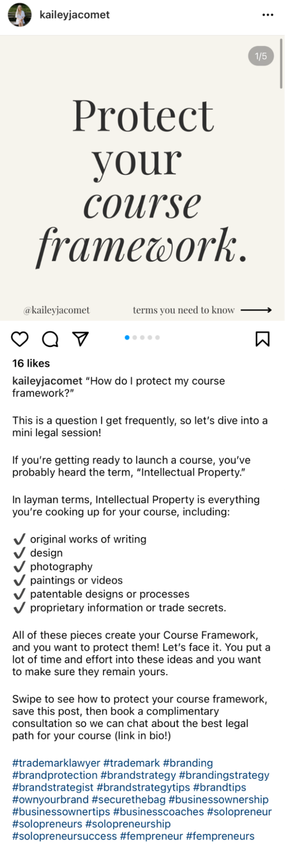This screenshot has width=285, height=849.
Task: Open comments with the speech bubble icon
Action: coord(50,339)
